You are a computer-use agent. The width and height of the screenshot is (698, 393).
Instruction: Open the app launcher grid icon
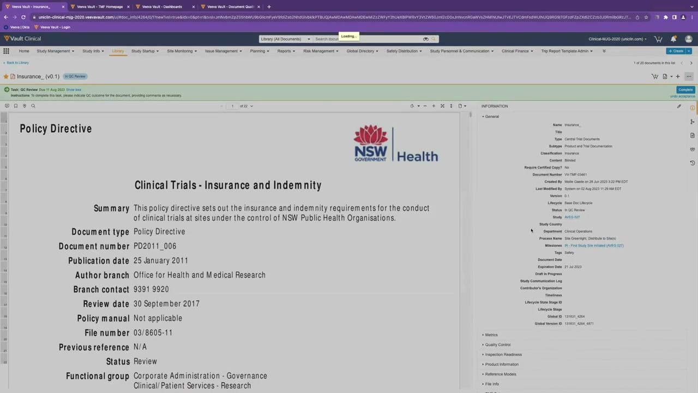point(6,51)
